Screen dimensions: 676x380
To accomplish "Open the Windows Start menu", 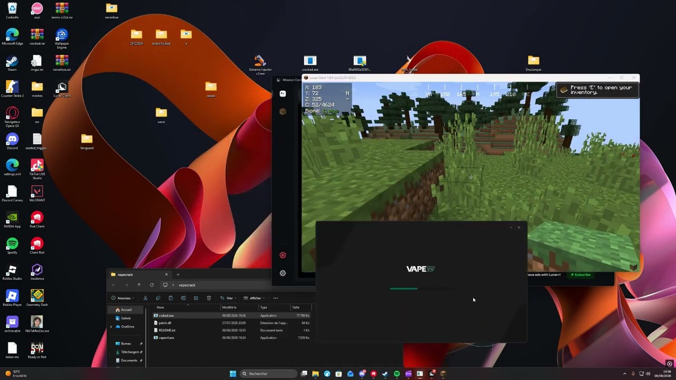I will 233,374.
